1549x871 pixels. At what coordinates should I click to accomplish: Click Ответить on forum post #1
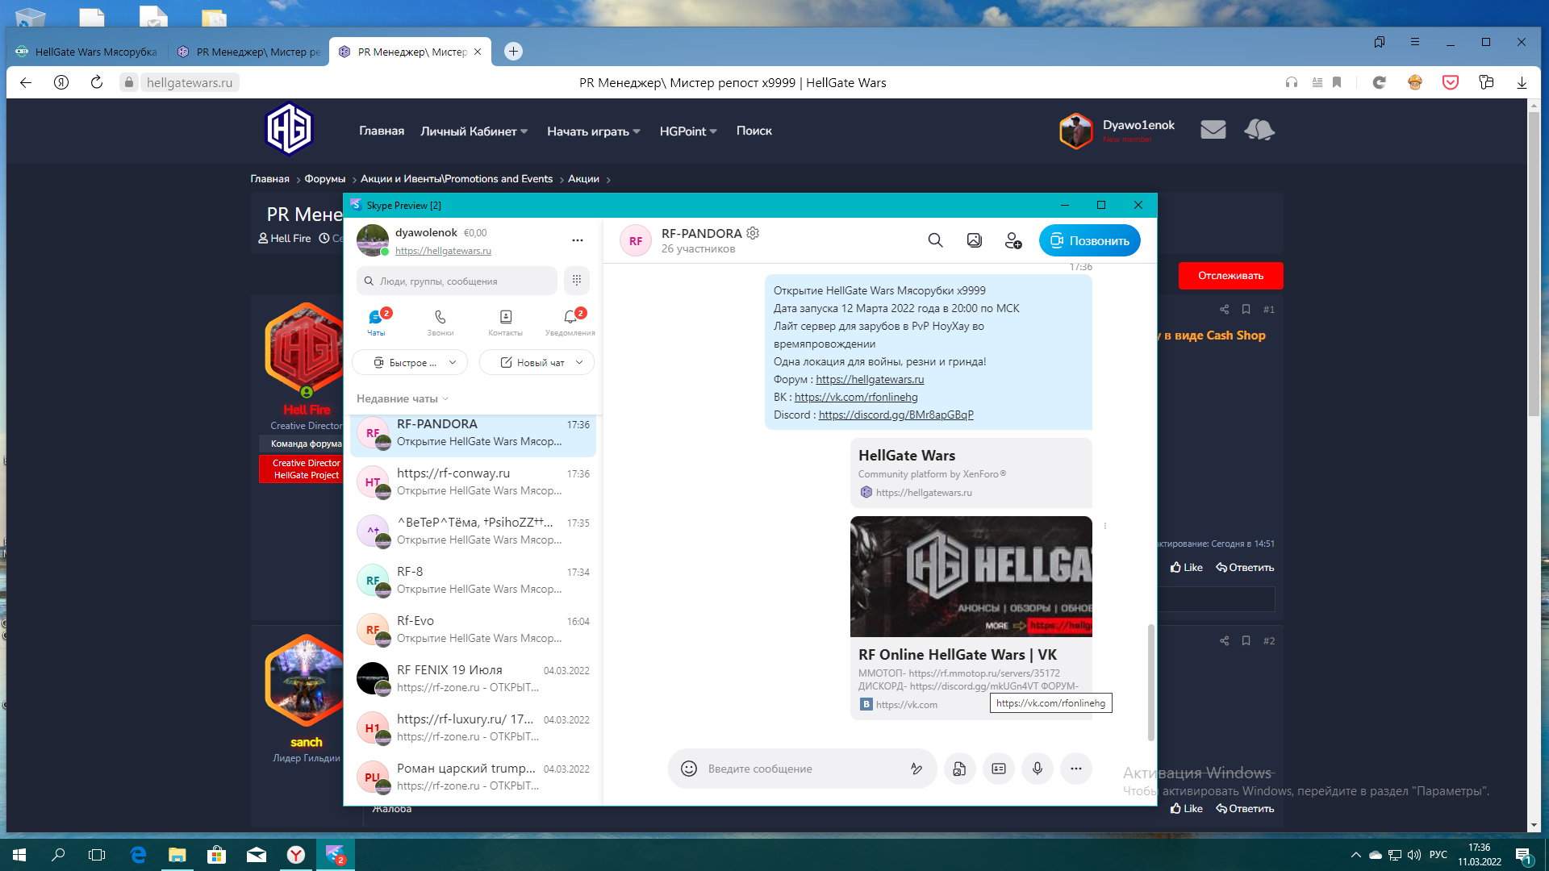[x=1245, y=567]
